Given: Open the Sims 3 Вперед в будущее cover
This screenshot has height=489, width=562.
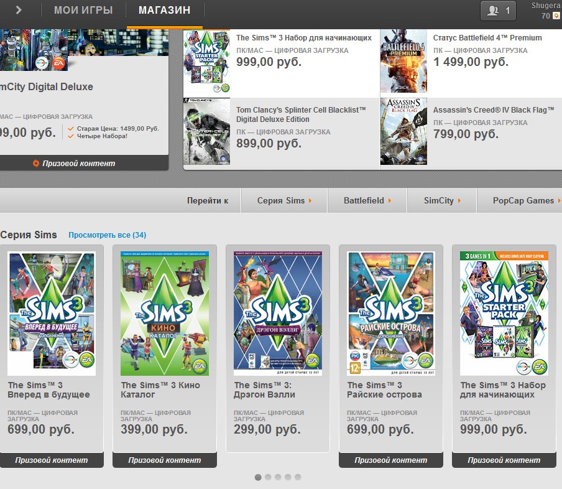Looking at the screenshot, I should pyautogui.click(x=52, y=314).
